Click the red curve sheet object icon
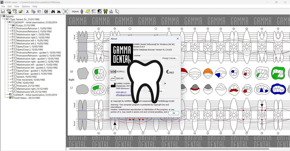 pos(117,12)
